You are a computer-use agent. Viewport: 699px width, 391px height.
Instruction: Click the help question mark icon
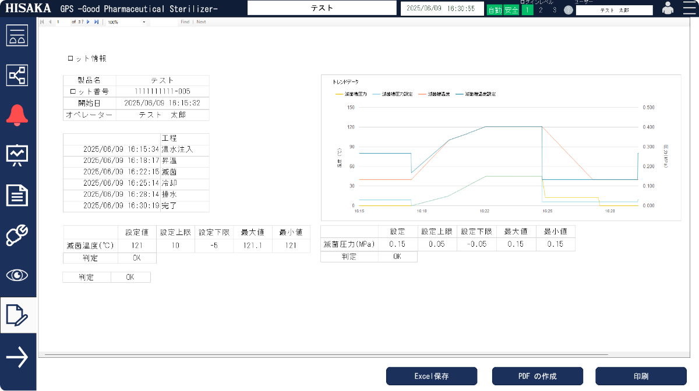click(569, 10)
